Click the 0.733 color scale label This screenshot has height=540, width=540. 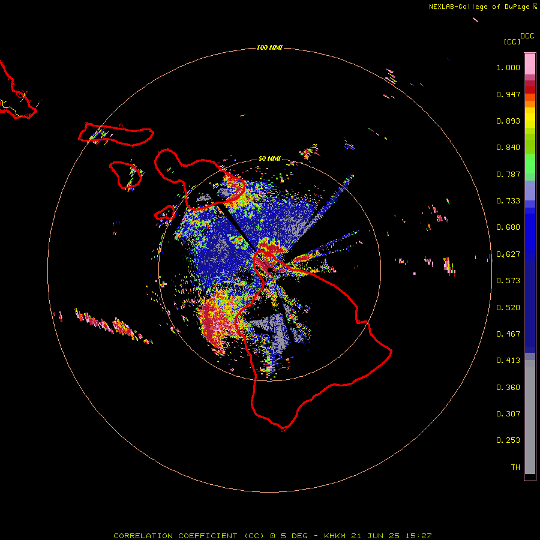point(508,201)
